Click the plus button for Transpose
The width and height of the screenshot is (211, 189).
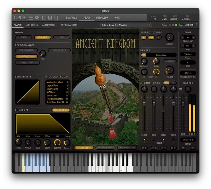[x=193, y=37]
